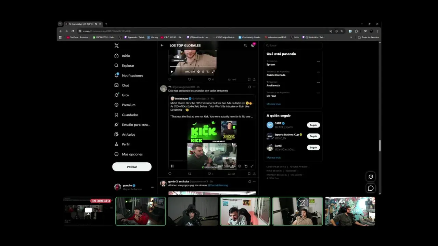Bookmark the Kick anuncios post

click(249, 174)
